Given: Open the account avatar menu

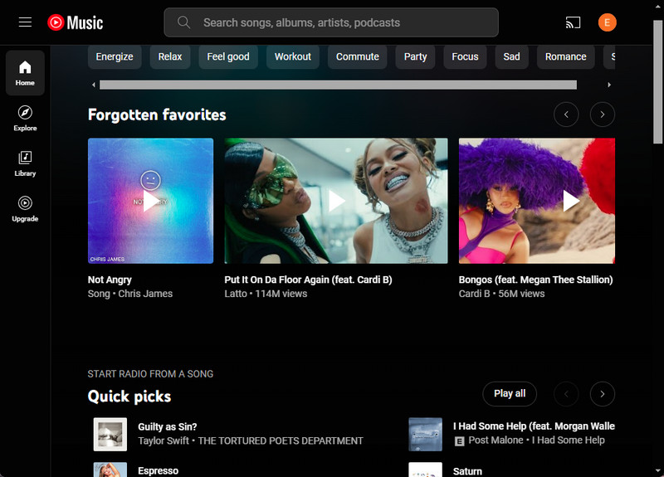Looking at the screenshot, I should click(x=607, y=22).
